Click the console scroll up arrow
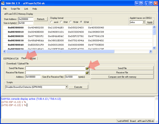The width and height of the screenshot is (159, 124). [156, 98]
